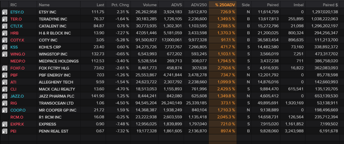Sort by the Paired column header
The width and height of the screenshot is (344, 144).
coord(273,5)
